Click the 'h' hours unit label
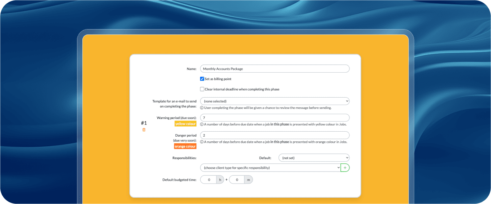The image size is (491, 204). [220, 180]
